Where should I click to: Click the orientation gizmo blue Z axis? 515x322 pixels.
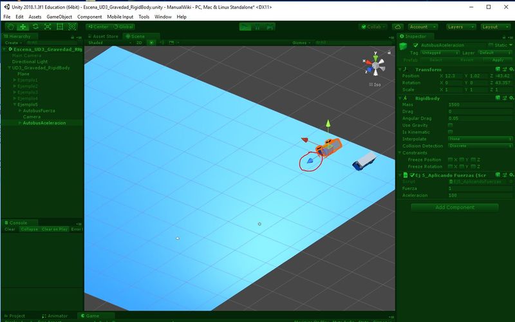coord(370,70)
